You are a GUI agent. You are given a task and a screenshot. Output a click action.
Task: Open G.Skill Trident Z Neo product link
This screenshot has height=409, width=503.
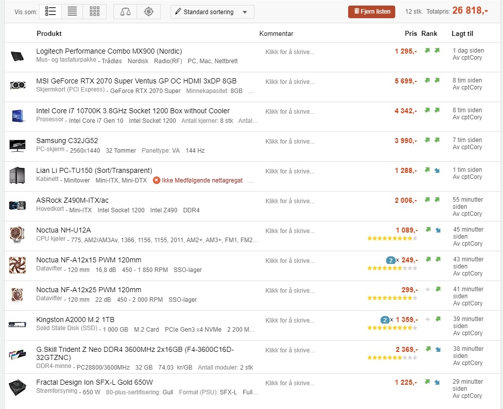135,353
